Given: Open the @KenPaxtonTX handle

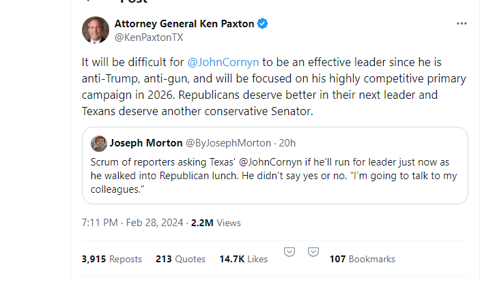Looking at the screenshot, I should point(148,37).
